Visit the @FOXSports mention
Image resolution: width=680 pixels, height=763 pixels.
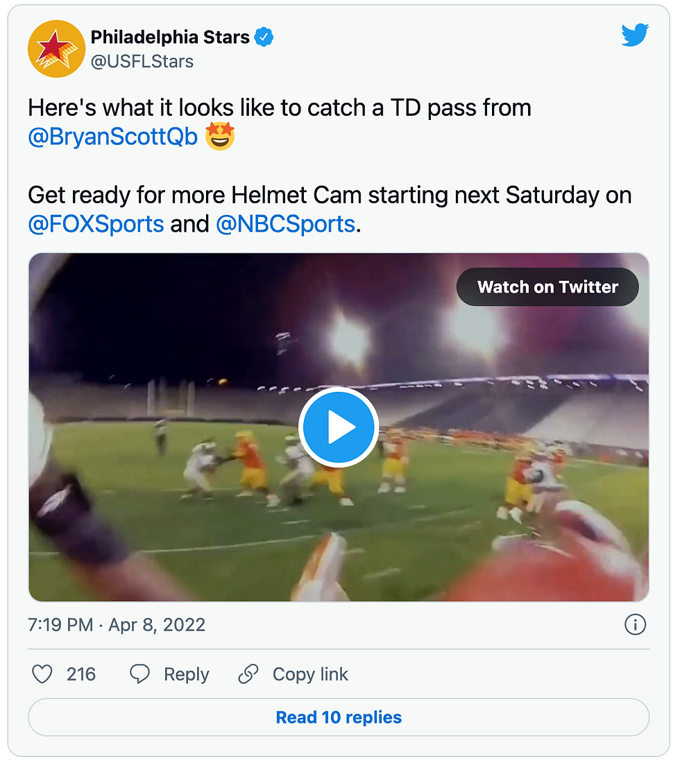click(96, 224)
